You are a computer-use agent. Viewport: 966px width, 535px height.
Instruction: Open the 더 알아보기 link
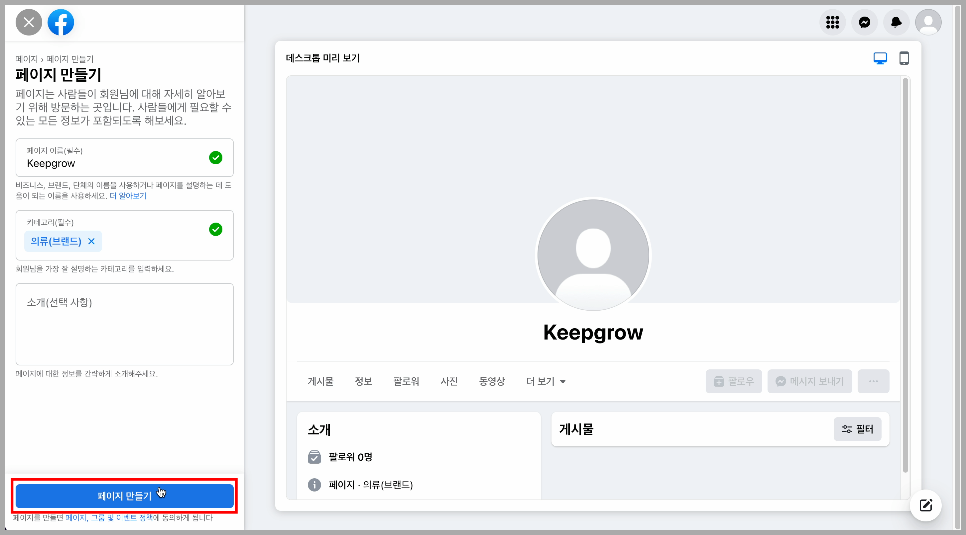coord(128,196)
